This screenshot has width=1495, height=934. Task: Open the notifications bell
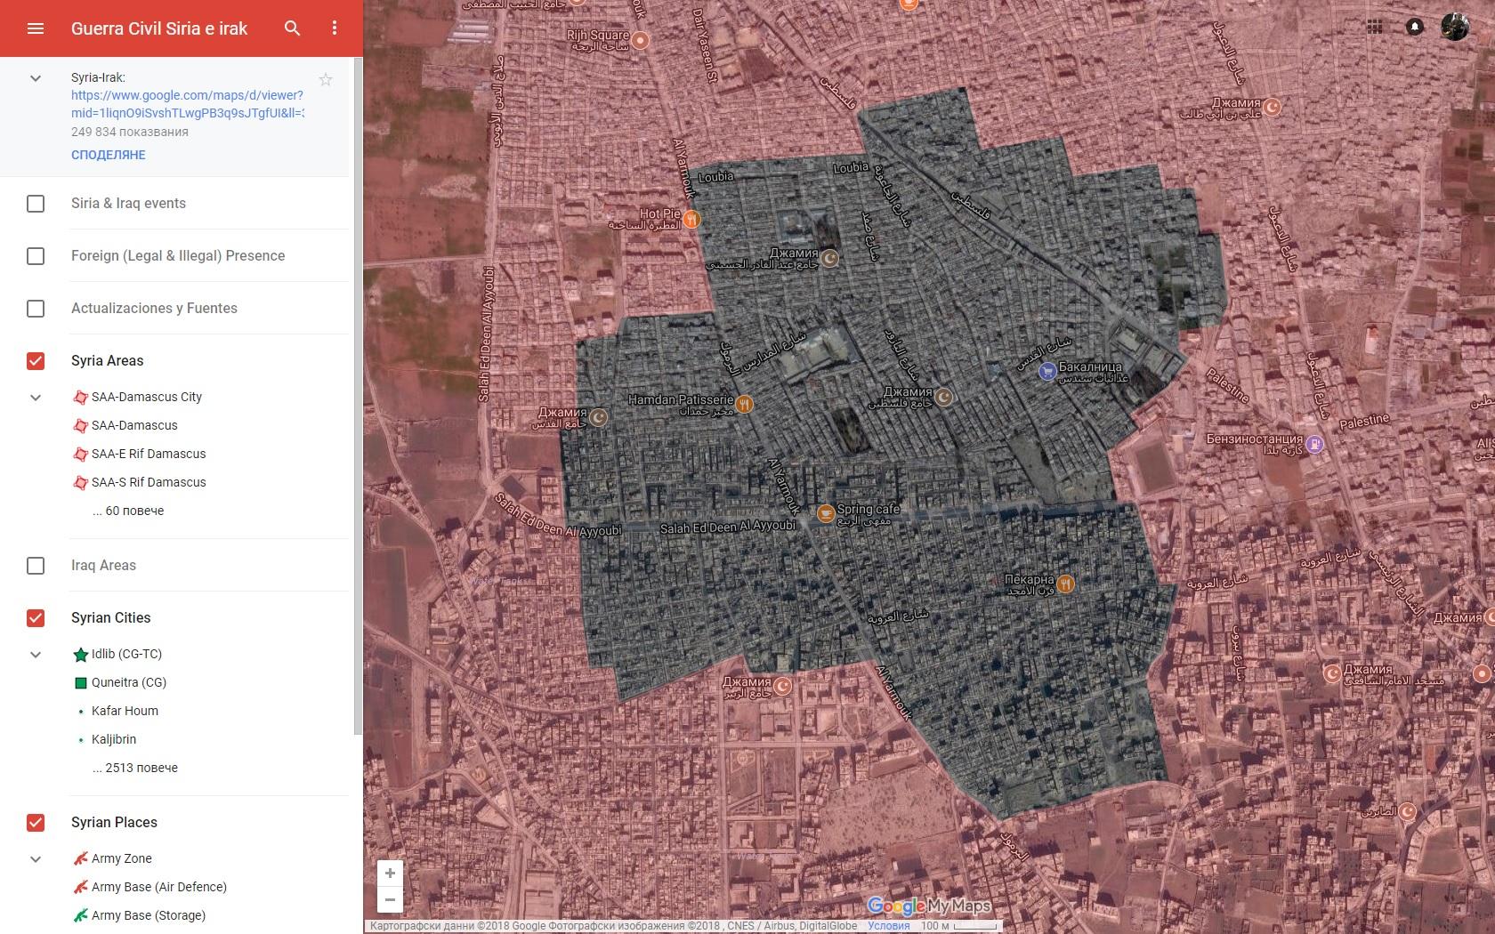pyautogui.click(x=1414, y=28)
